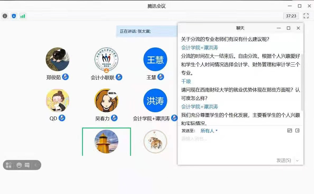Image resolution: width=314 pixels, height=194 pixels.
Task: Click sender name 千琅 in chat
Action: (186, 81)
